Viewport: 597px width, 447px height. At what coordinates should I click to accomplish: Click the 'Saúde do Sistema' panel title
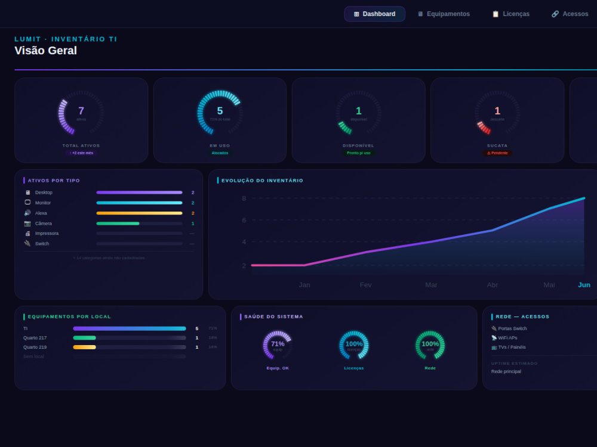pos(273,316)
